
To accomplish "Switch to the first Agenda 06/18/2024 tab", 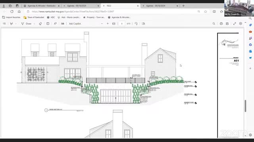I will 77,6.
